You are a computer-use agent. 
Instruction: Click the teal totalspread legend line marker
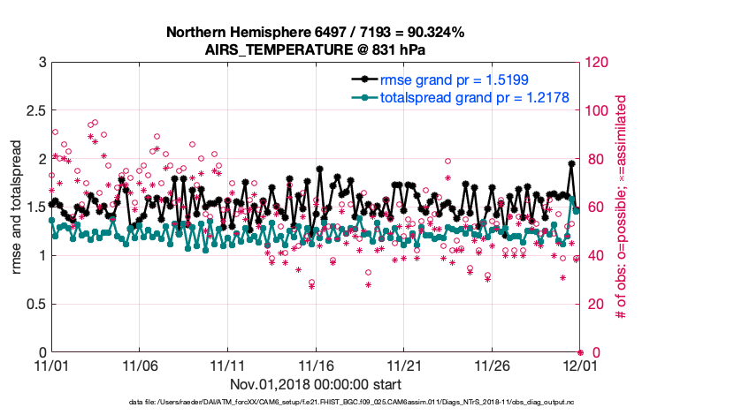[363, 98]
